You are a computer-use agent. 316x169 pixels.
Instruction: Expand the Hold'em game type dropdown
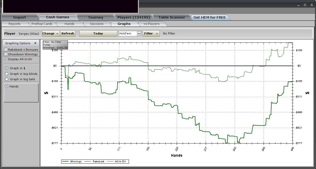pos(139,34)
